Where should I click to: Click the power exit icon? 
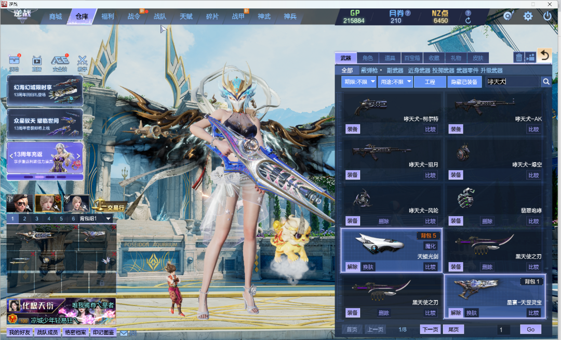[x=547, y=16]
